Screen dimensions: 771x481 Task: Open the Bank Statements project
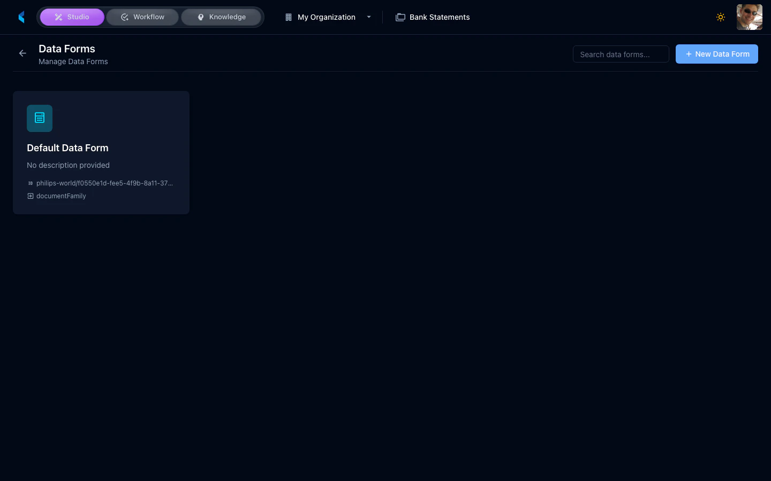440,17
